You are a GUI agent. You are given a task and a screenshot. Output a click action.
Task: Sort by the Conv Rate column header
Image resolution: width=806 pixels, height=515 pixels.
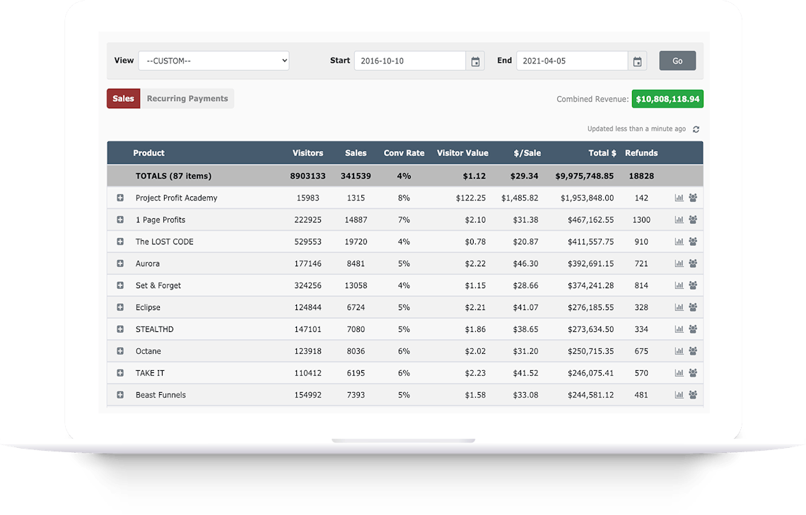click(404, 153)
